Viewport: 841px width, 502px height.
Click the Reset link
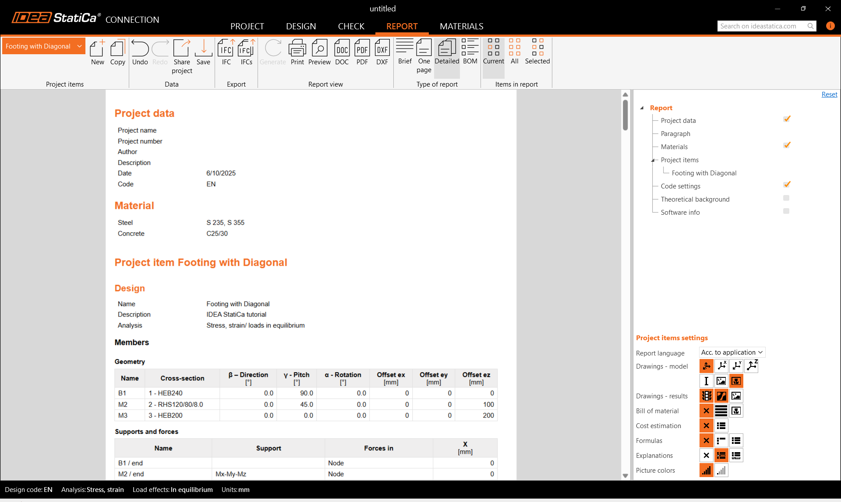pos(829,94)
